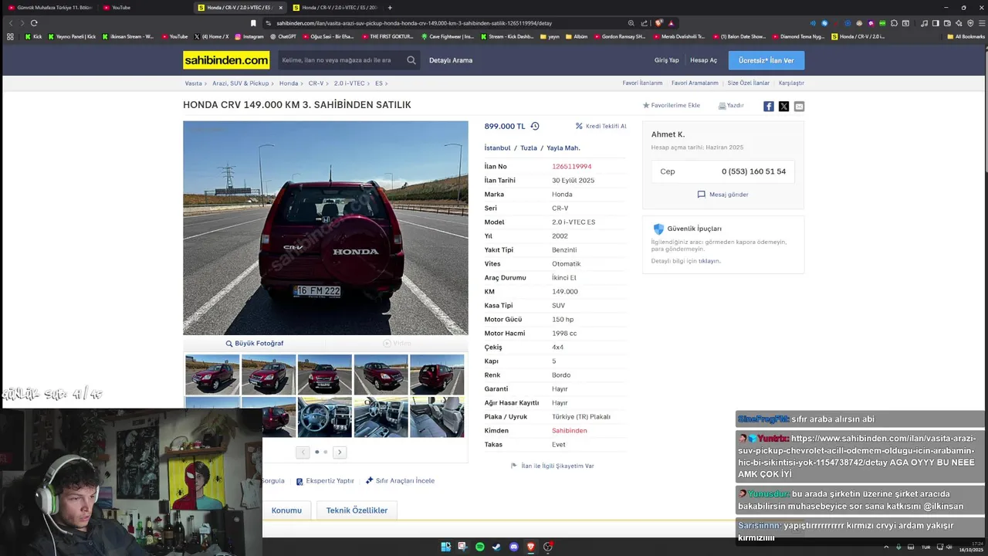Reload the page in the browser
Image resolution: width=988 pixels, height=556 pixels.
(x=34, y=23)
